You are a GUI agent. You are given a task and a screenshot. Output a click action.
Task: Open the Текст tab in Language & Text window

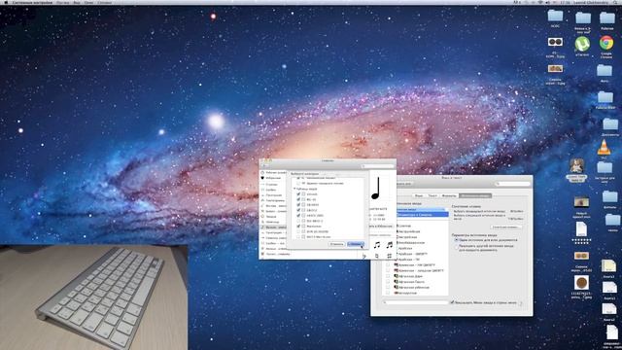click(x=432, y=195)
